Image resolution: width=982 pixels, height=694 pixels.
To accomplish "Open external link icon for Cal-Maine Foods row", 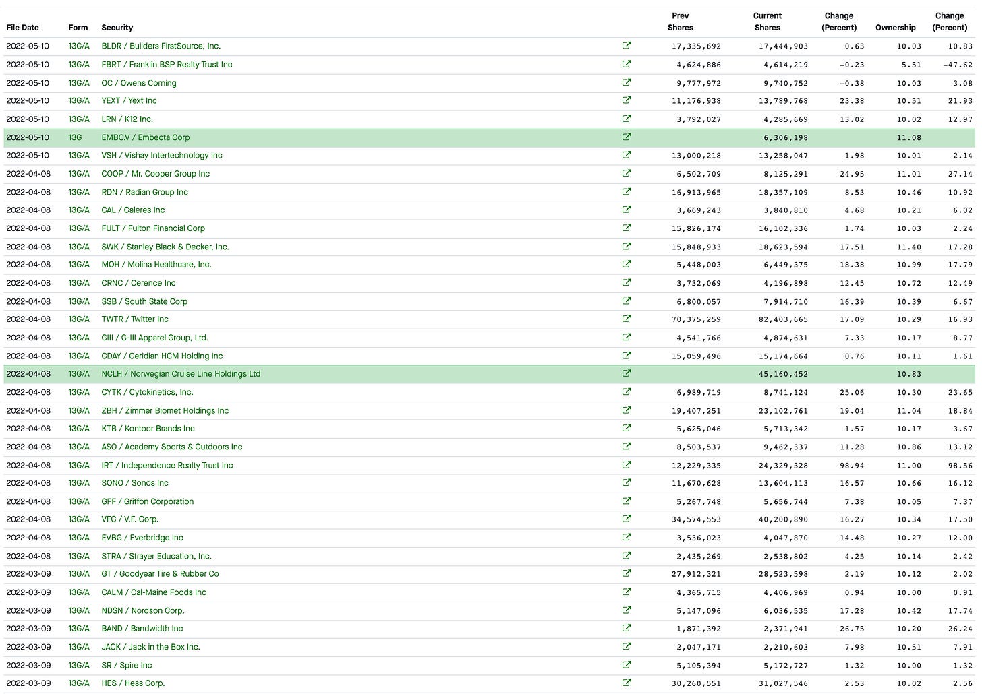I will pos(627,592).
